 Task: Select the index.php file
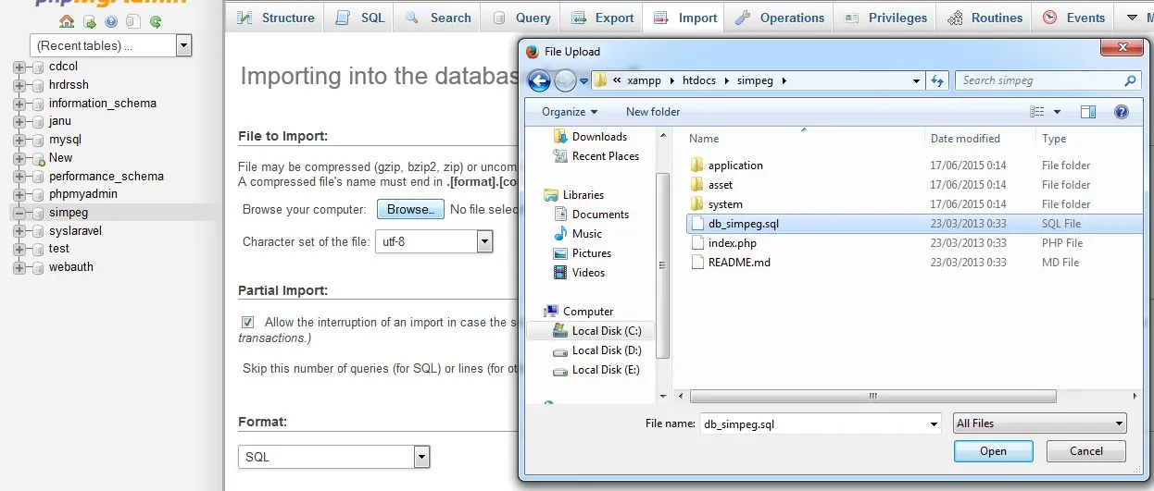(x=732, y=243)
